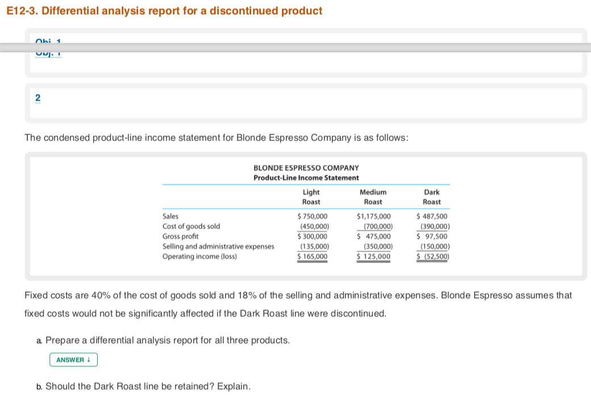Click the Product-Line Income Statement subtitle
Screen dimensions: 591x404
pos(306,178)
